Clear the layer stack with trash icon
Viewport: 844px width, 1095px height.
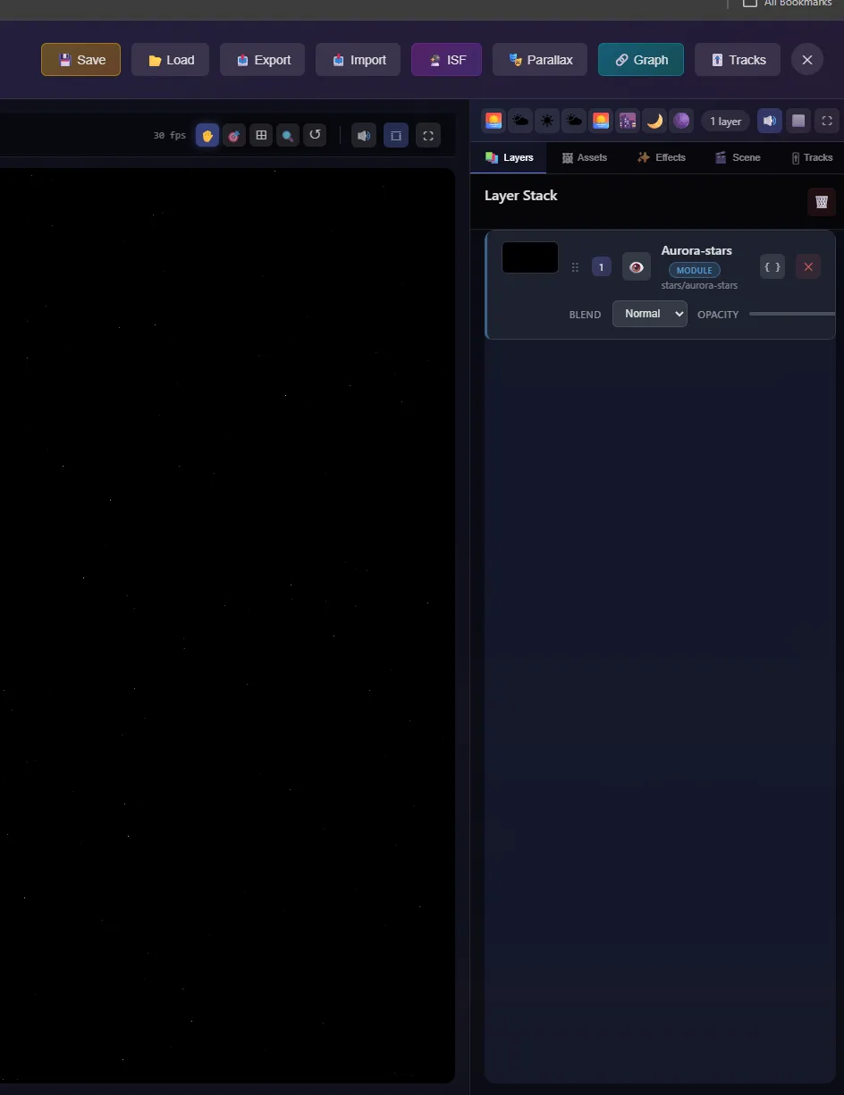coord(822,202)
